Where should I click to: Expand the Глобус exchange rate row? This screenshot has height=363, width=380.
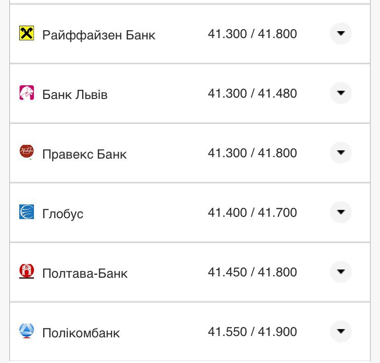pyautogui.click(x=341, y=212)
